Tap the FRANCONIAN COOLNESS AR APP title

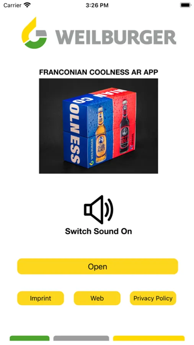pos(98,72)
